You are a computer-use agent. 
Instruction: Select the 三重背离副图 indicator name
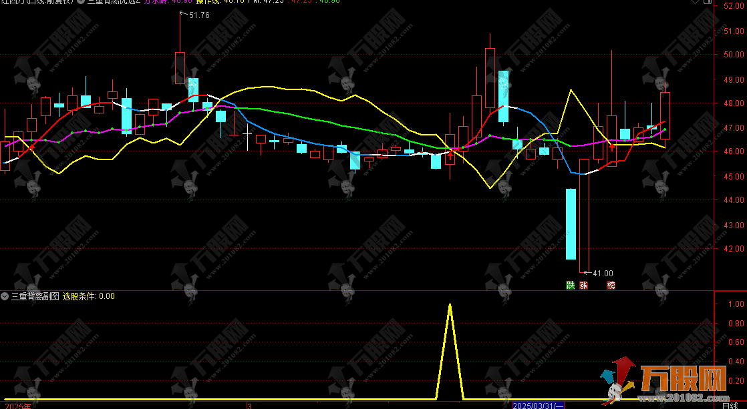35,296
